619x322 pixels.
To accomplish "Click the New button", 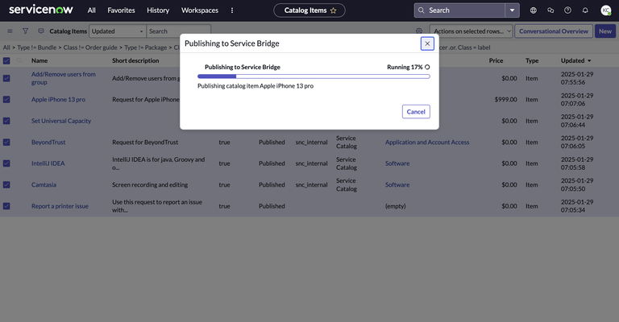I will tap(605, 31).
